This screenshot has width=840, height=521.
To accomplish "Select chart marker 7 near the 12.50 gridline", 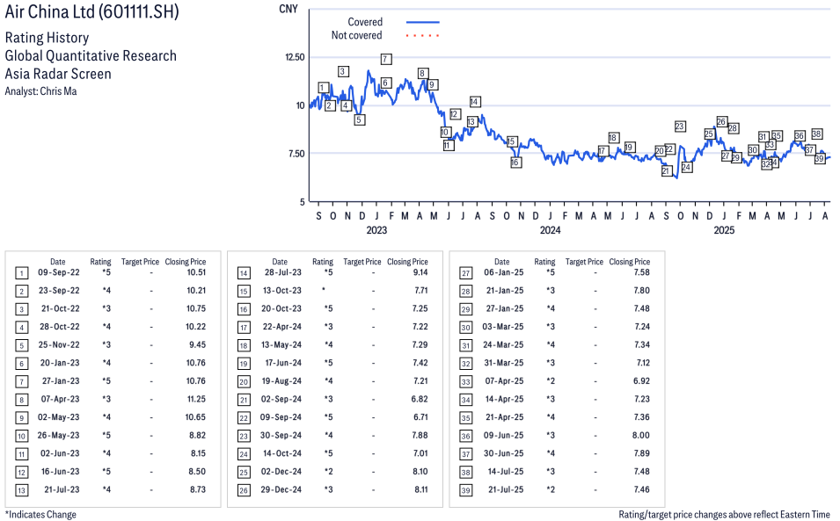I will pyautogui.click(x=386, y=59).
